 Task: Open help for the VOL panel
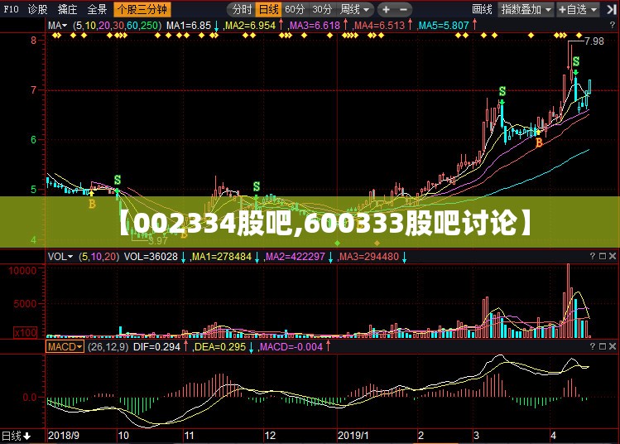pyautogui.click(x=593, y=256)
